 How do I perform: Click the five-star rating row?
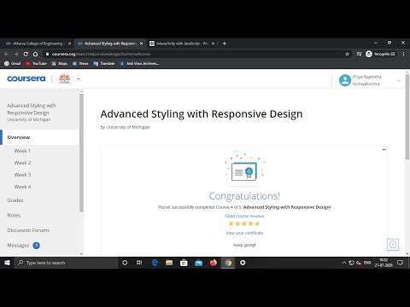pos(244,223)
